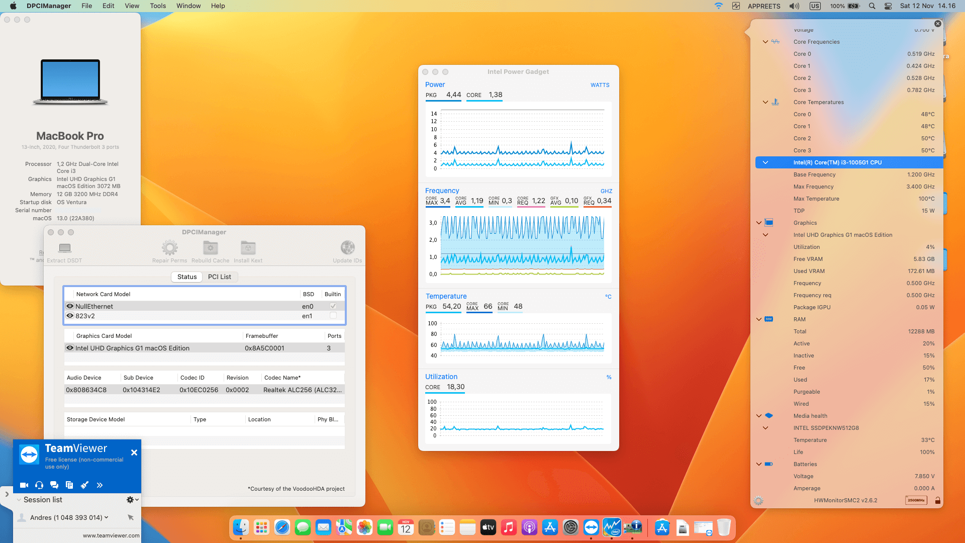Switch to PCI List tab
965x543 pixels.
[x=219, y=277]
